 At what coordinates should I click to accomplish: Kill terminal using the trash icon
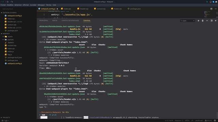click(x=203, y=21)
